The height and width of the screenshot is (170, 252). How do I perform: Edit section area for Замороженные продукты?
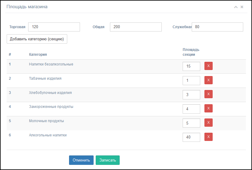point(191,109)
